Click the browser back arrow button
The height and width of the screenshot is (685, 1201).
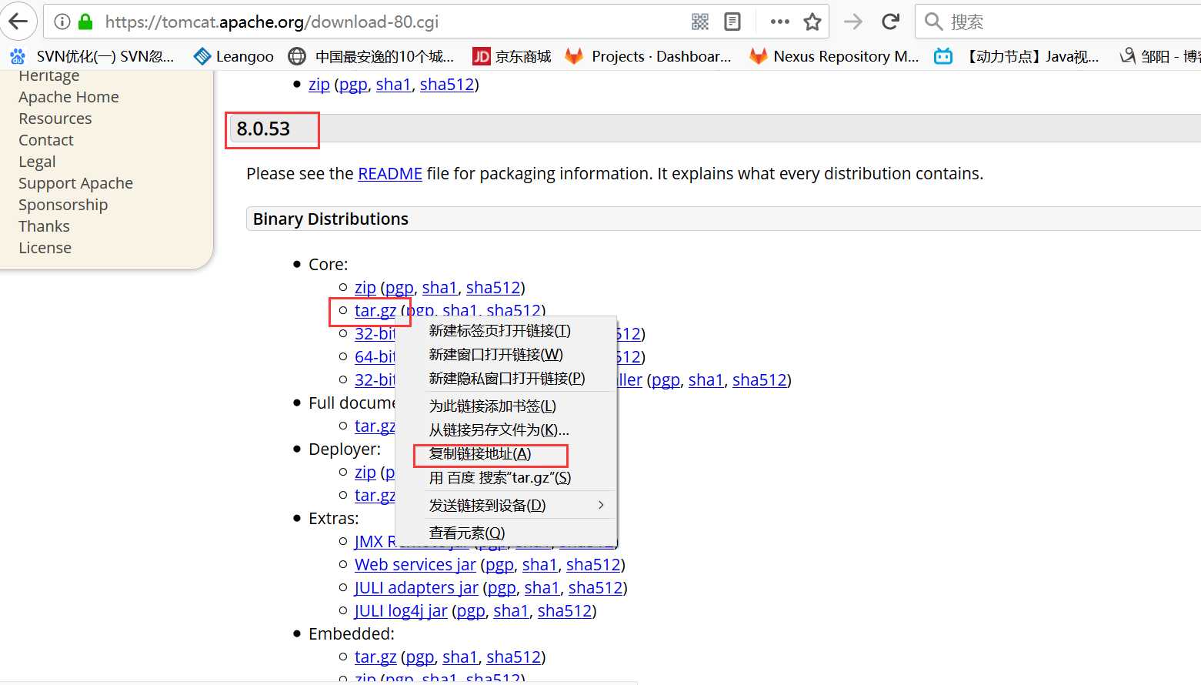point(18,22)
